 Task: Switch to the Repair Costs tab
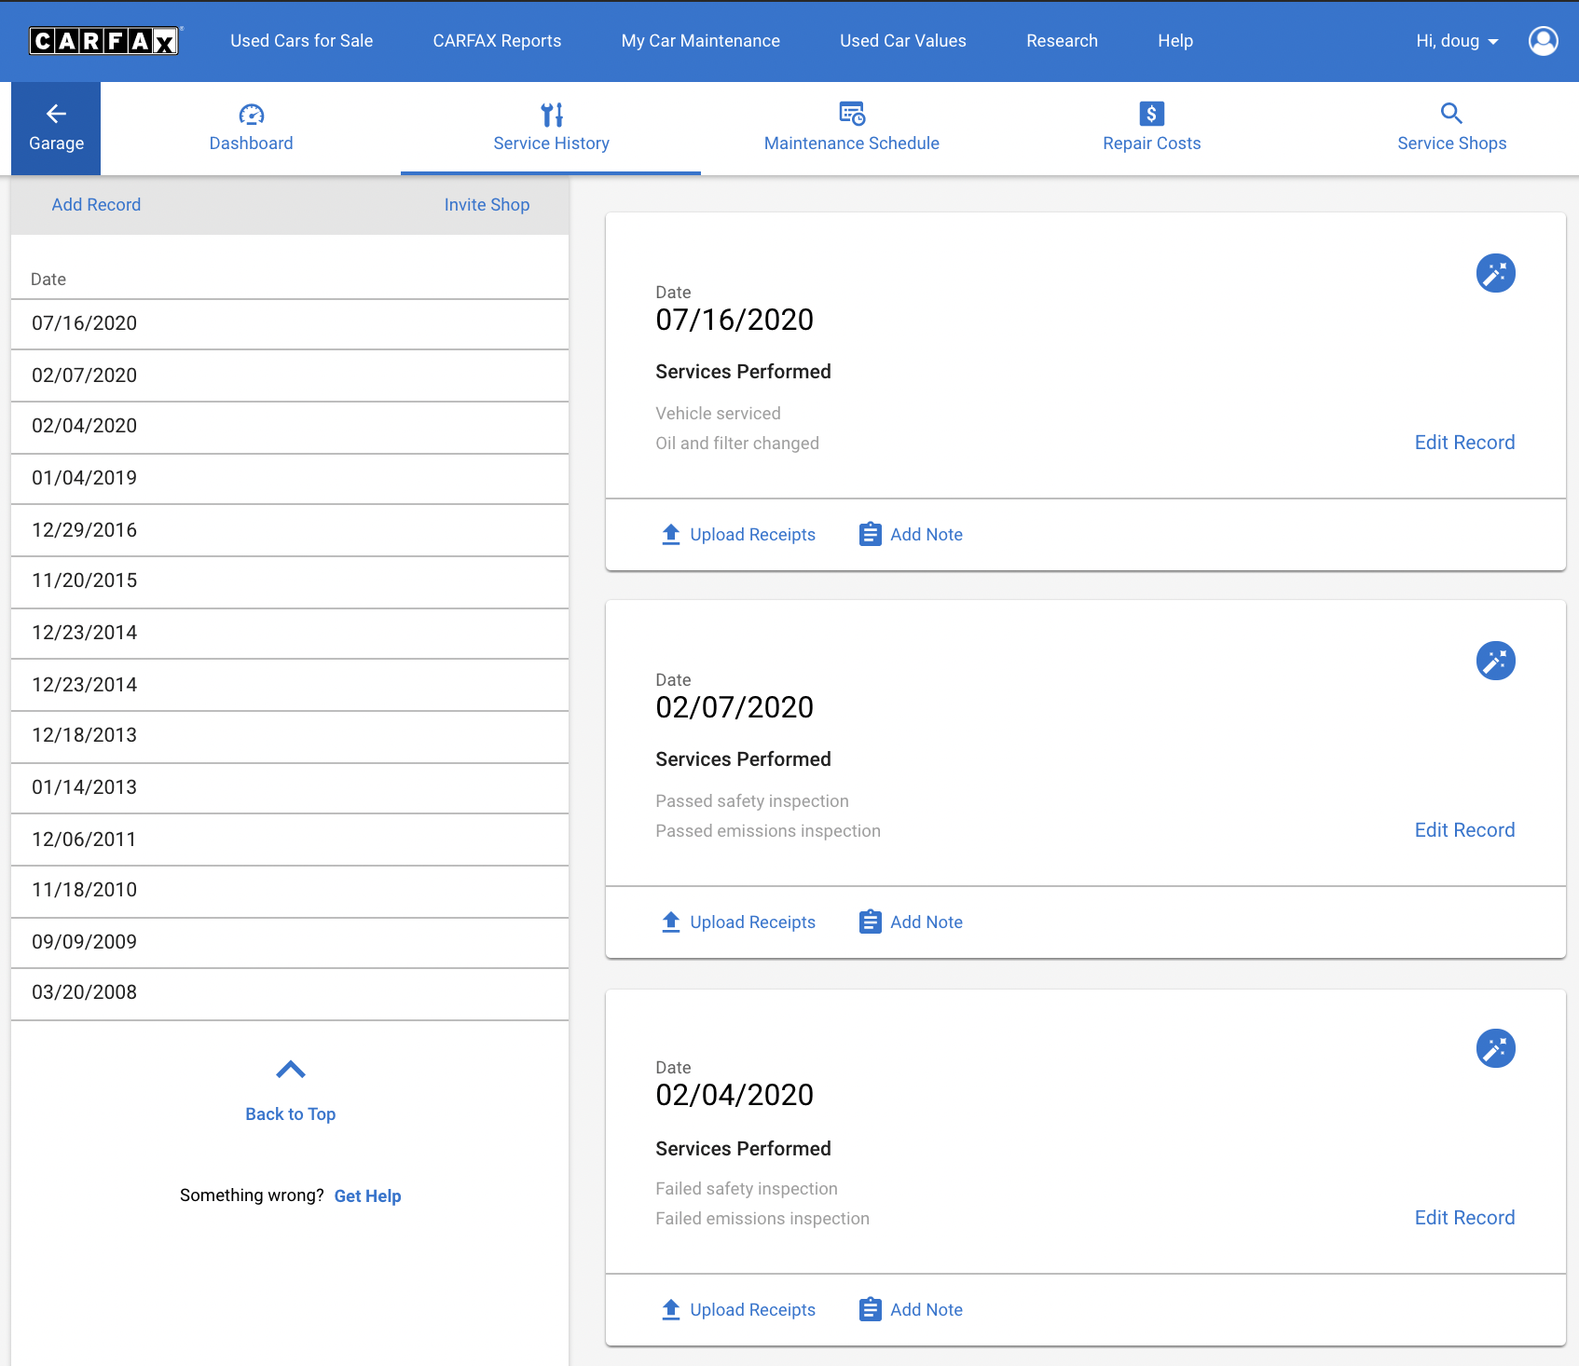pos(1151,129)
